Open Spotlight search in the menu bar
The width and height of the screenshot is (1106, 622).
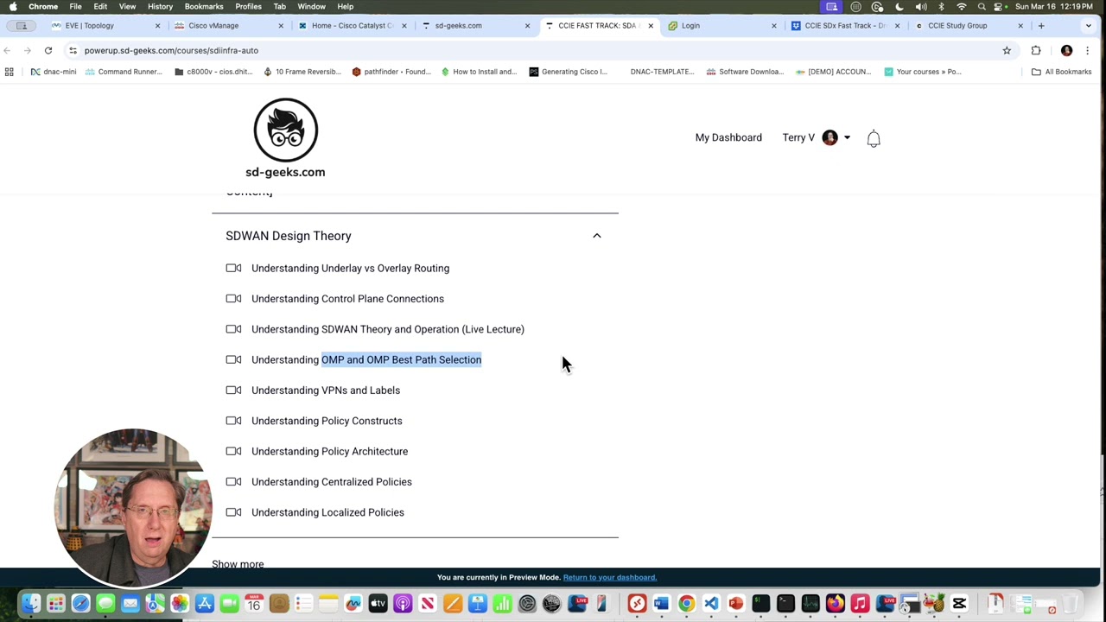tap(981, 7)
